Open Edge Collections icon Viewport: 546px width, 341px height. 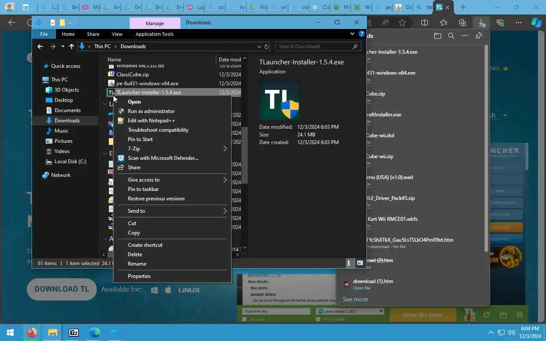(x=462, y=23)
